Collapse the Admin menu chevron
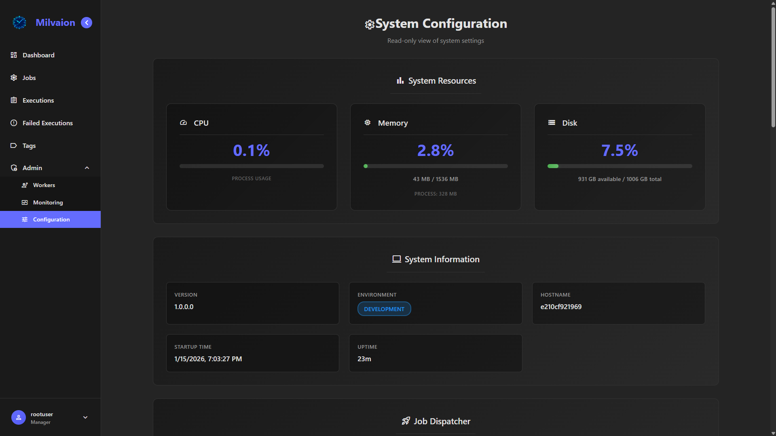Screen dimensions: 776x436 point(87,168)
